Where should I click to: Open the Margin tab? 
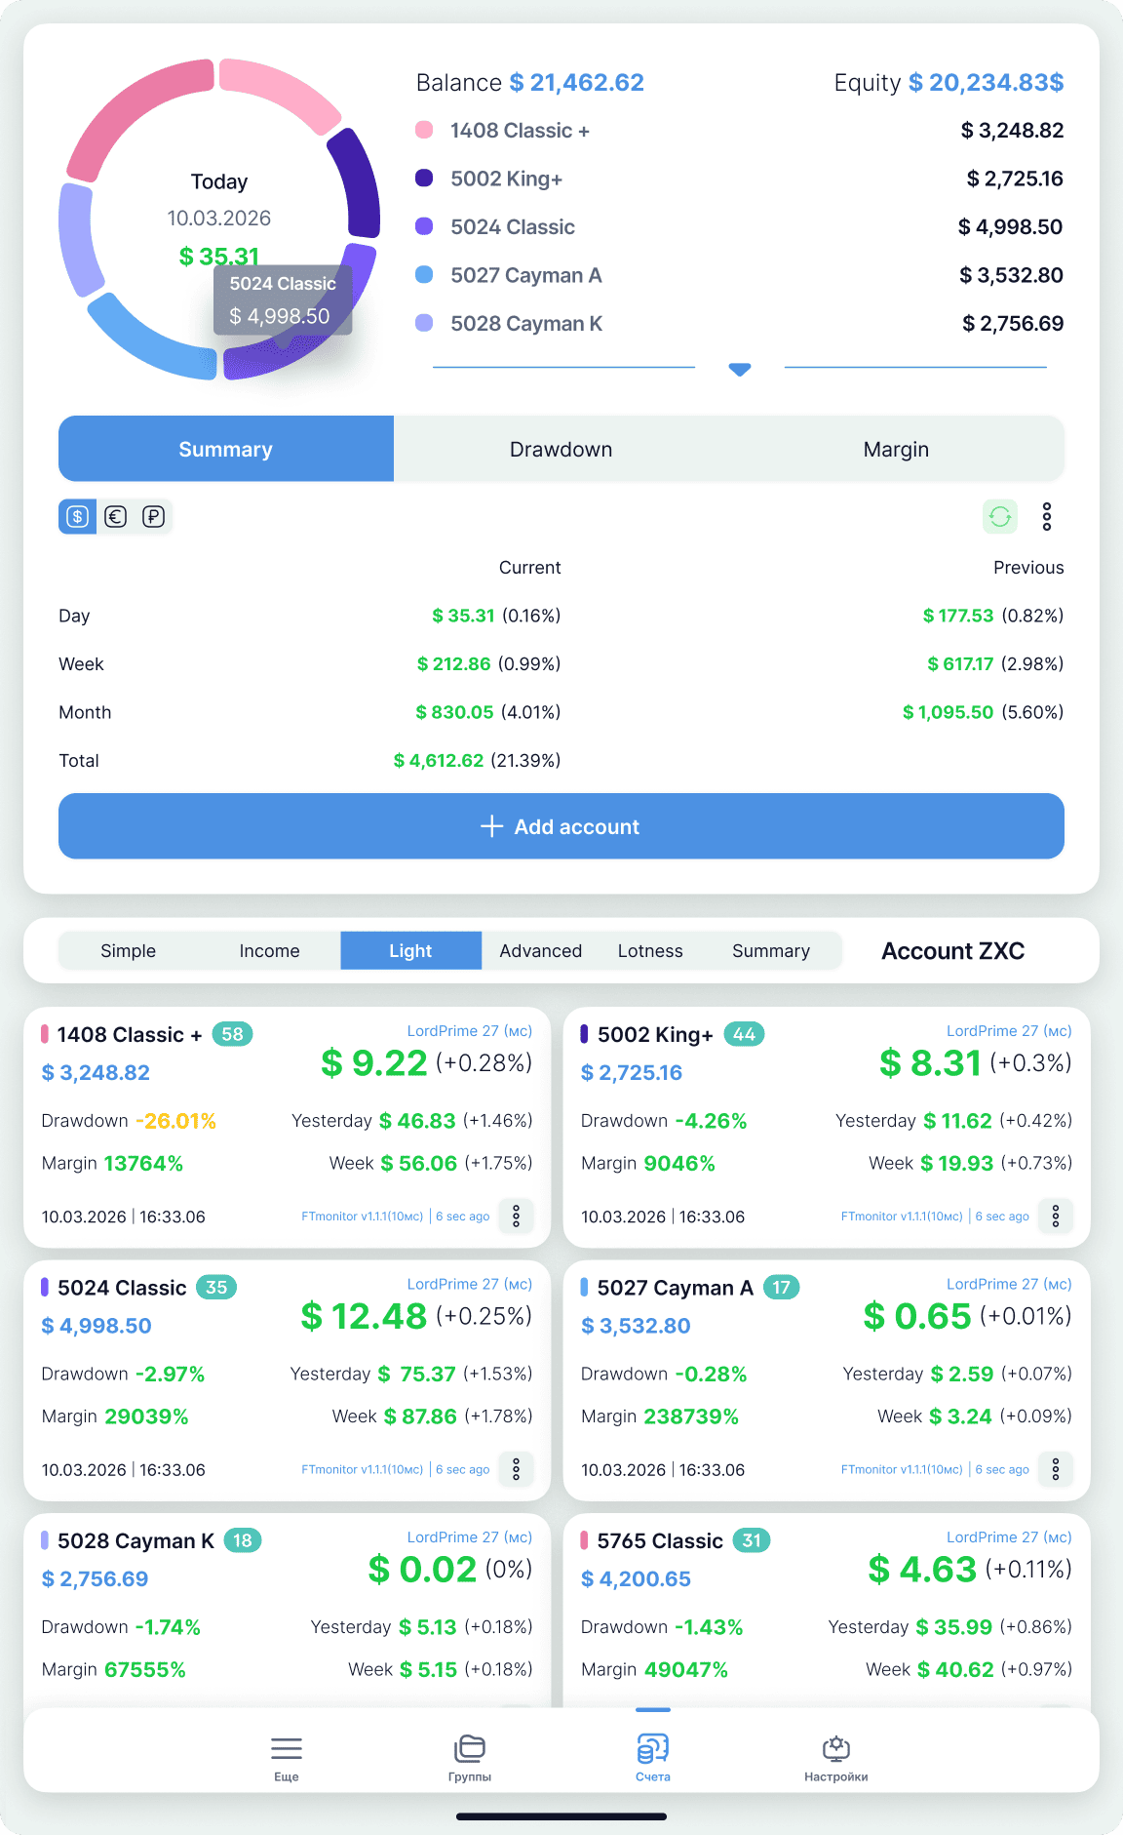895,450
